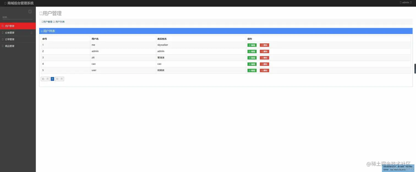The image size is (416, 172).
Task: Expand the 分类管理 submenu arrow
Action: point(31,33)
